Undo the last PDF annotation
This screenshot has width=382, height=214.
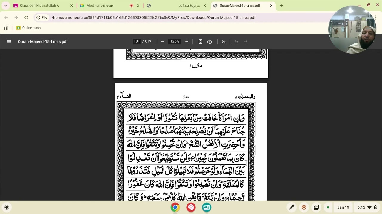[236, 42]
